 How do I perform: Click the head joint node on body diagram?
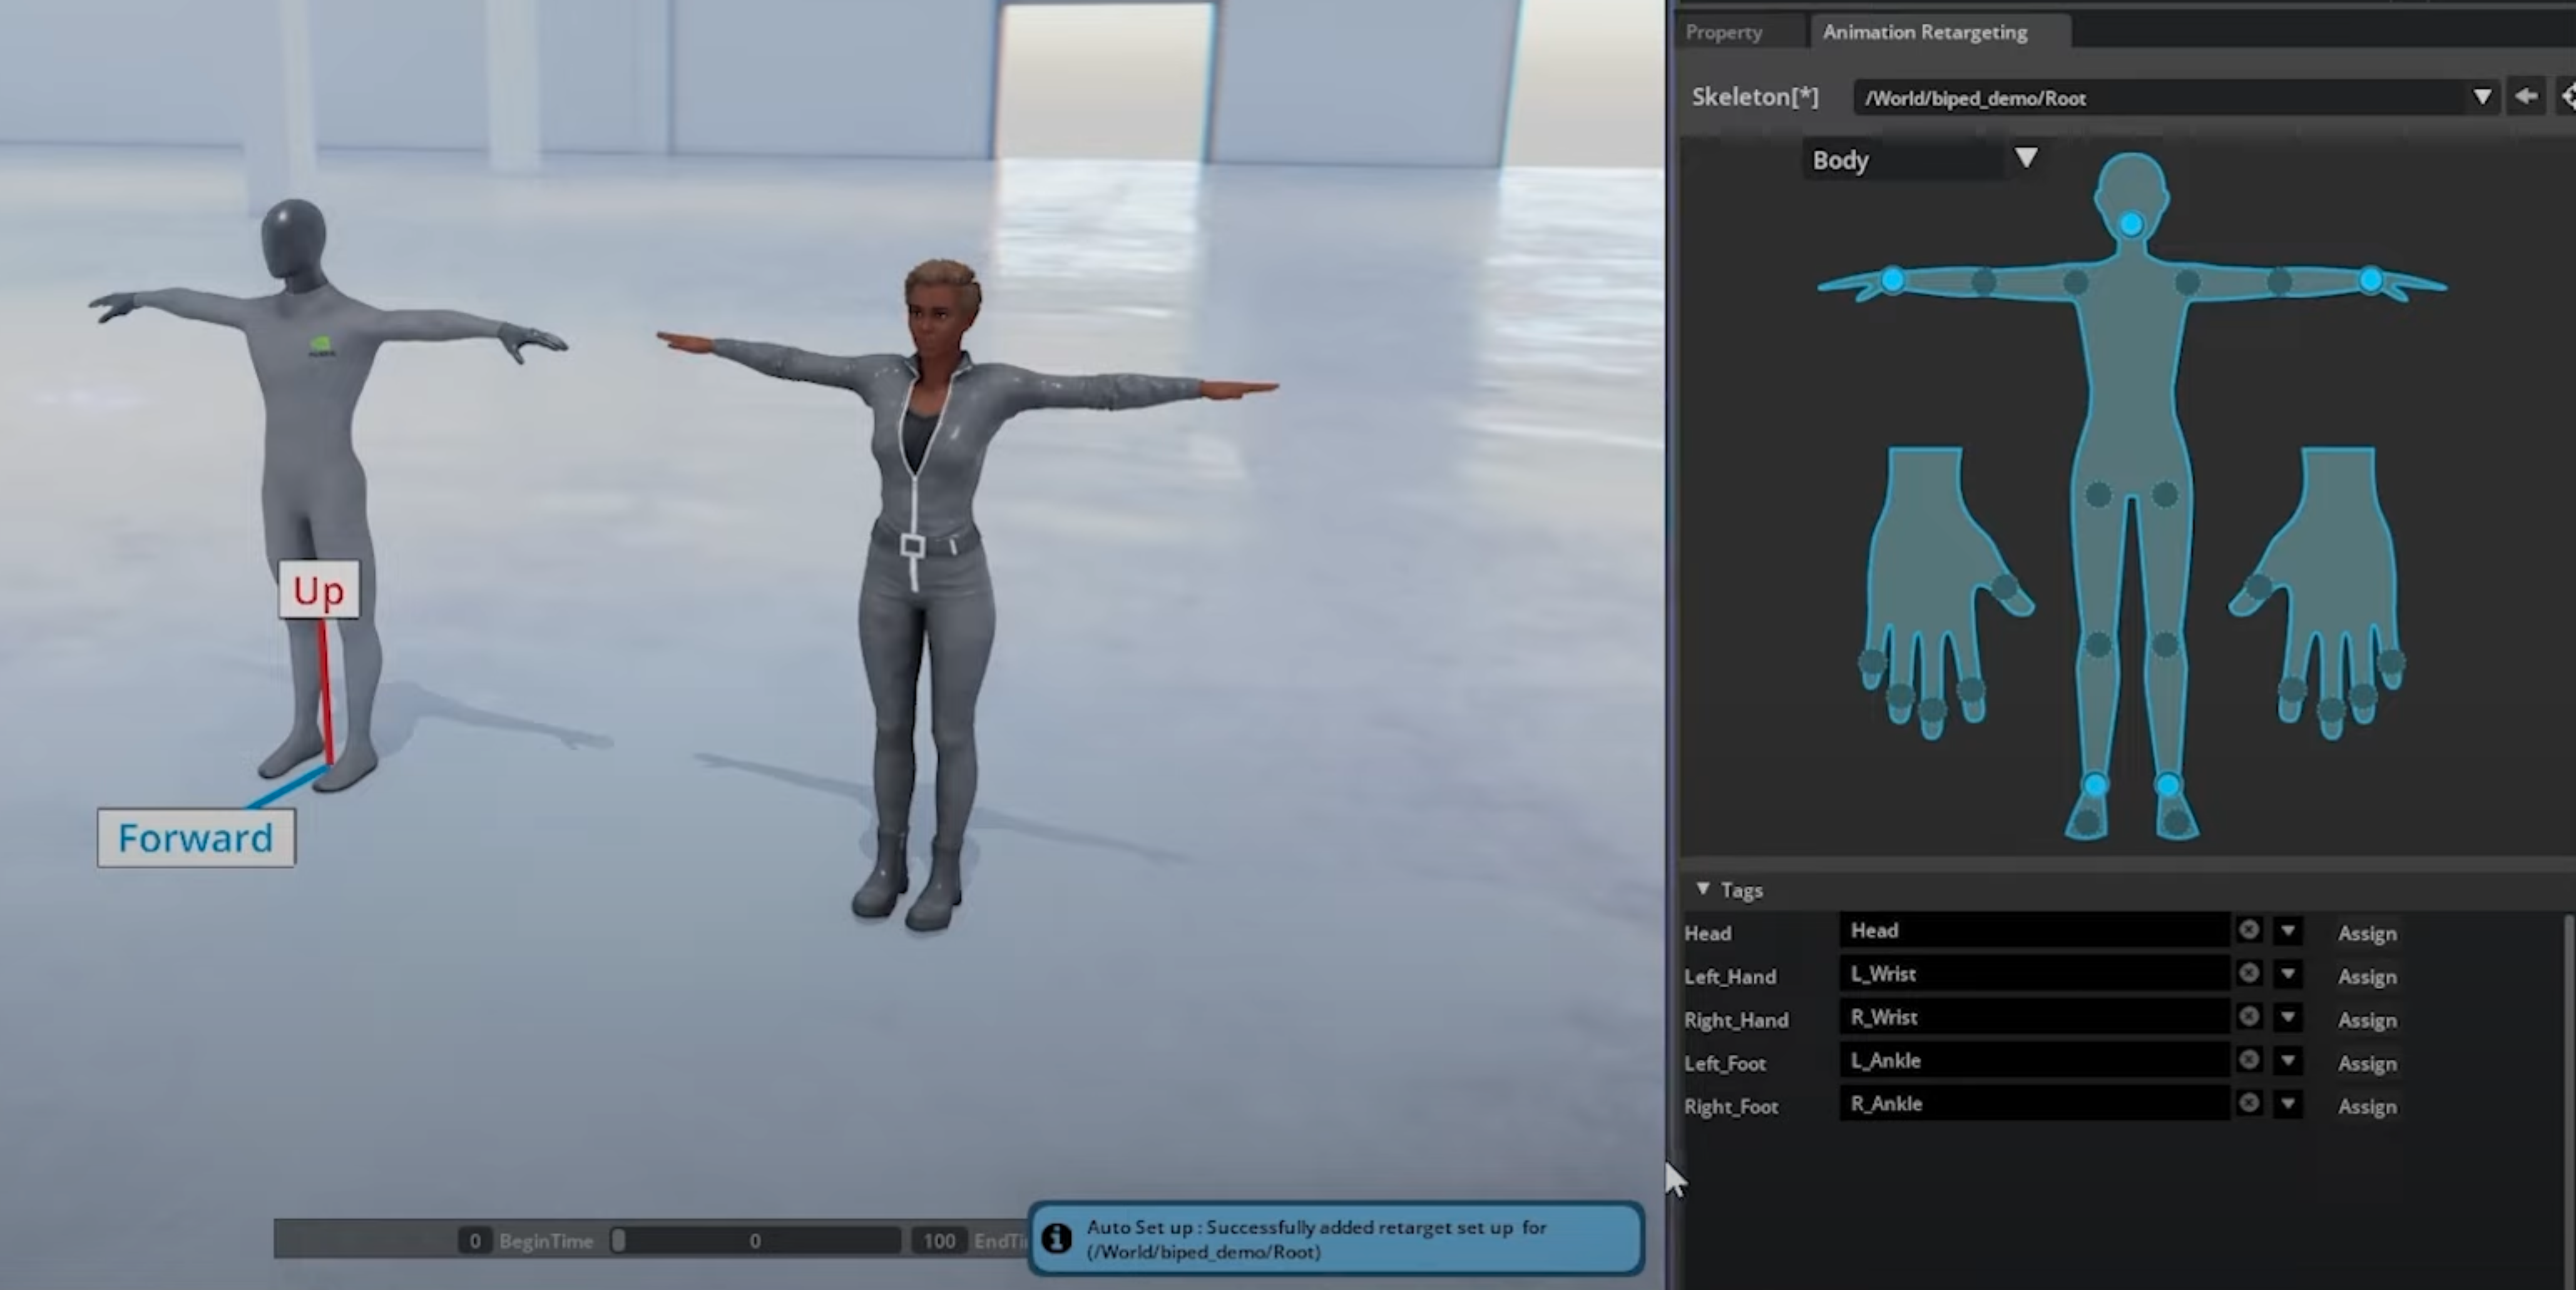2131,225
